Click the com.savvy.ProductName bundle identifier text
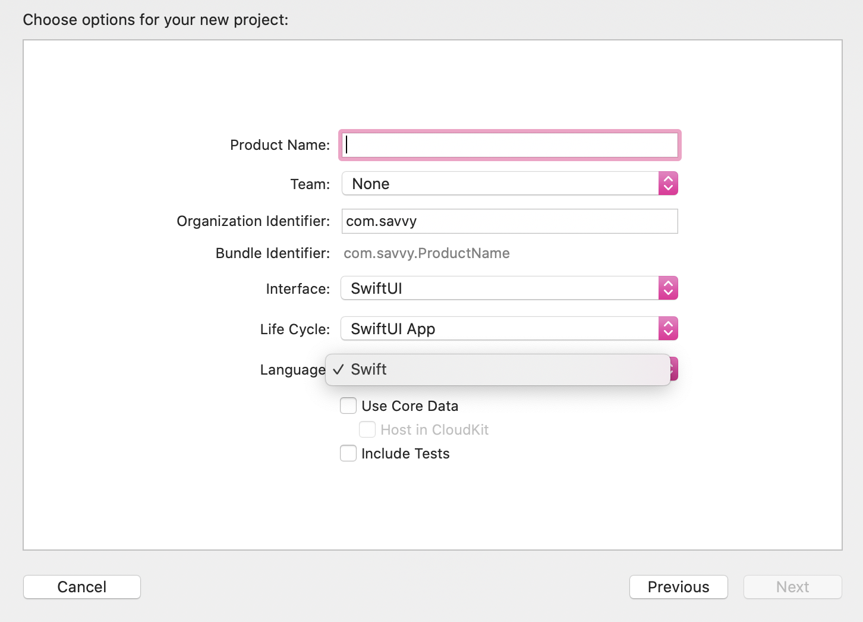 (x=427, y=253)
